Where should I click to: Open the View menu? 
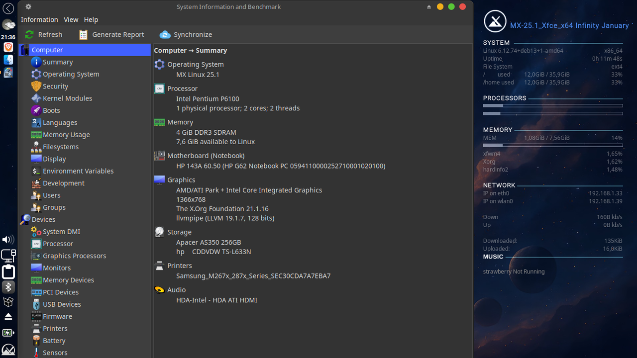pos(71,19)
